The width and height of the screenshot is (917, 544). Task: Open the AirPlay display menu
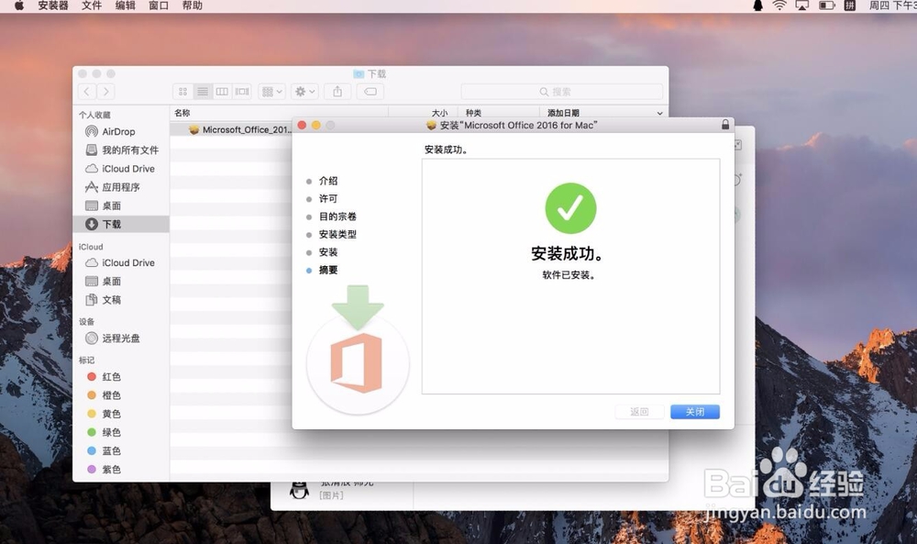[x=802, y=6]
